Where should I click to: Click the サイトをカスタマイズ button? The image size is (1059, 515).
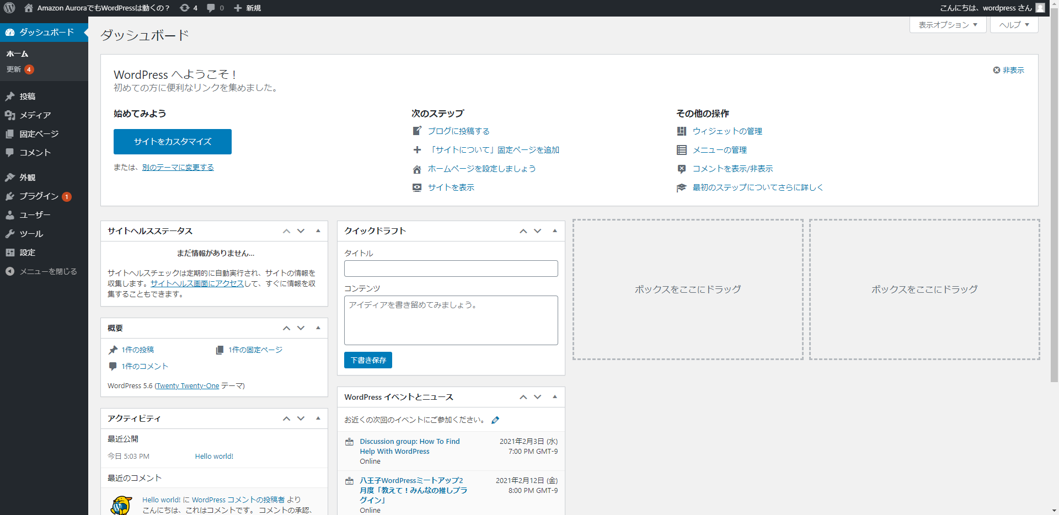point(172,142)
